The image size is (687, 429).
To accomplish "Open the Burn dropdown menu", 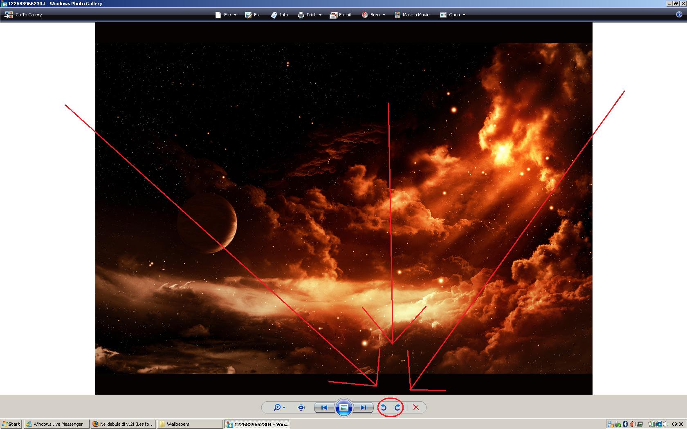I will click(x=373, y=15).
